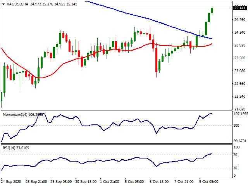The height and width of the screenshot is (186, 248).
Task: Select the large red candle on 6 Oct
Action: point(157,60)
